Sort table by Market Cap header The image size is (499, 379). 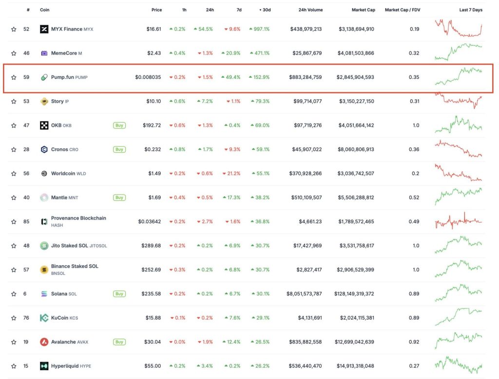pos(363,10)
